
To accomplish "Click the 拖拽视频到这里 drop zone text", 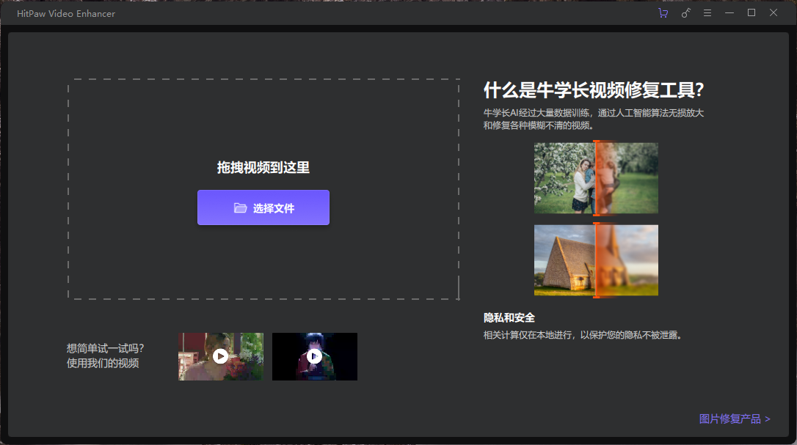I will [x=263, y=168].
